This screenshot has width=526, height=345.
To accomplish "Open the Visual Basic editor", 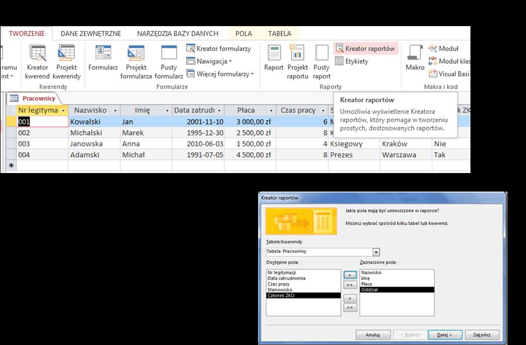I will click(x=449, y=74).
